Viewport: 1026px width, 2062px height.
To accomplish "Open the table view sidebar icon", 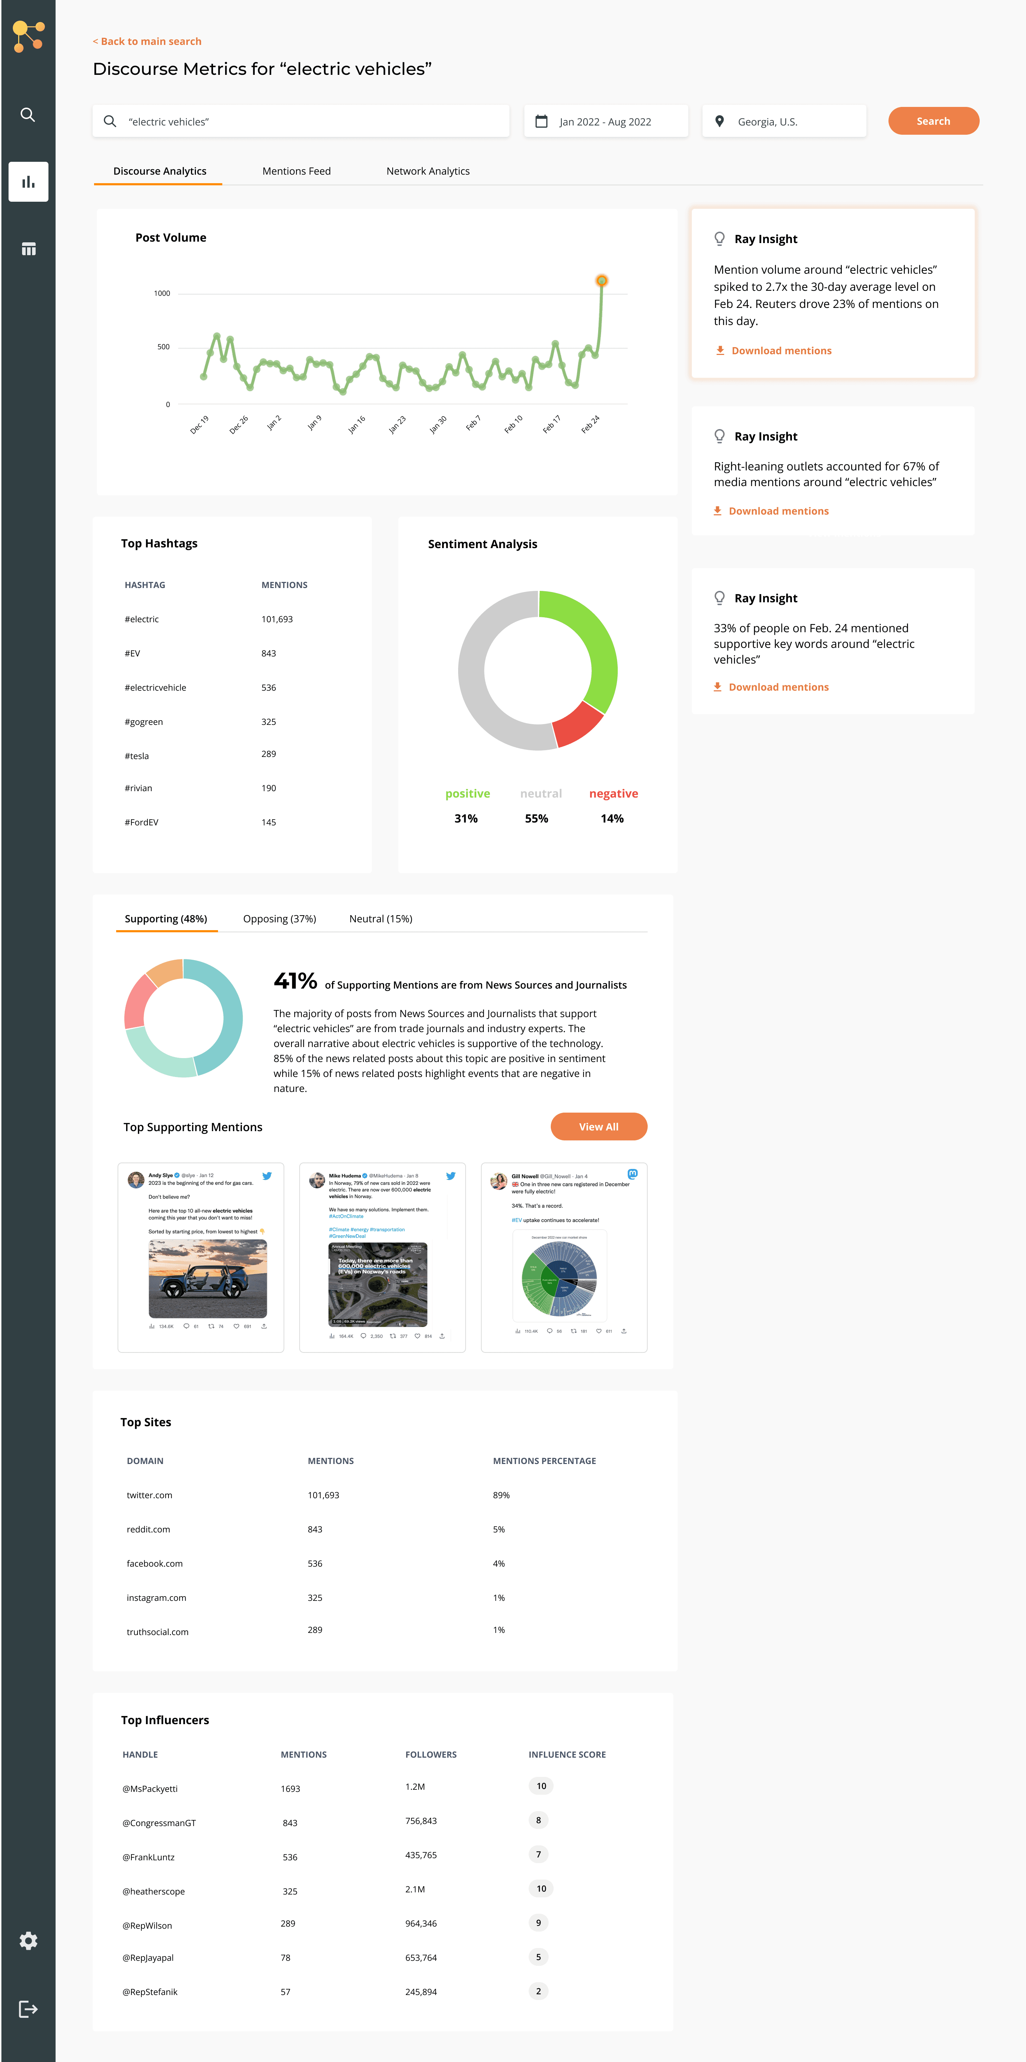I will point(28,249).
